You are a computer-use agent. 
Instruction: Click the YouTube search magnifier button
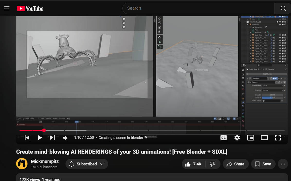tap(283, 8)
